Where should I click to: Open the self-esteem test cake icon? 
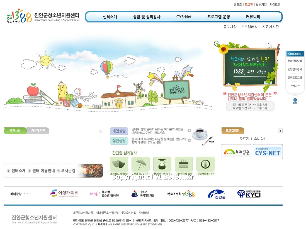184,164
